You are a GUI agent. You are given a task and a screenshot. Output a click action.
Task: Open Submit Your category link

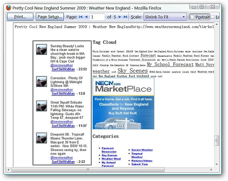pos(140,164)
